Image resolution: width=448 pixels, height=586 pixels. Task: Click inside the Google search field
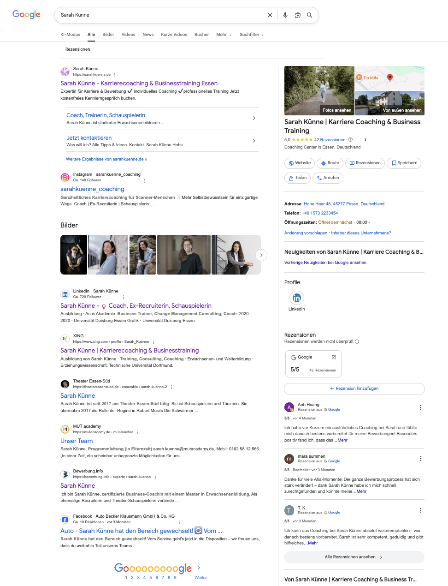point(161,15)
